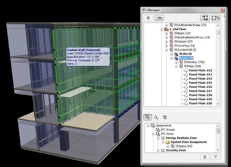Expand the IfcBuildingElementProxy (14) node

coord(166,38)
